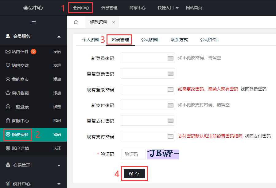276x188 pixels.
Task: Switch to the 公司介绍 tab
Action: 208,40
